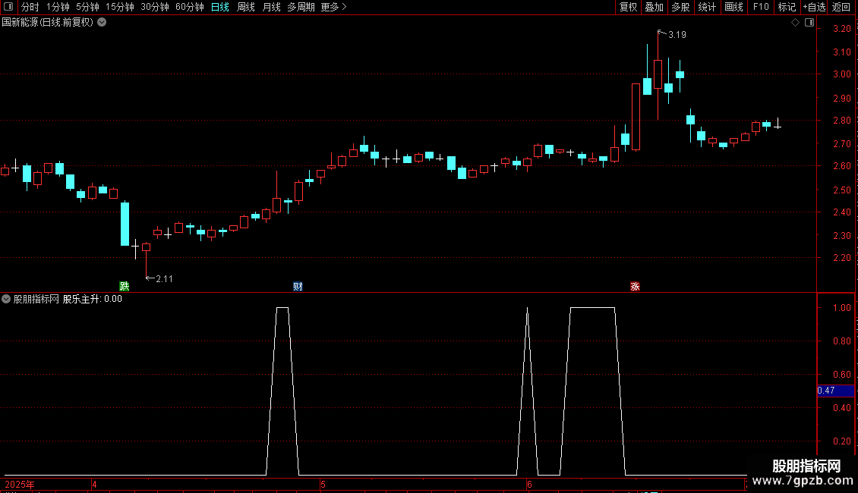Click the 国新能源(日线.前复权) title
The height and width of the screenshot is (493, 858).
pos(48,23)
